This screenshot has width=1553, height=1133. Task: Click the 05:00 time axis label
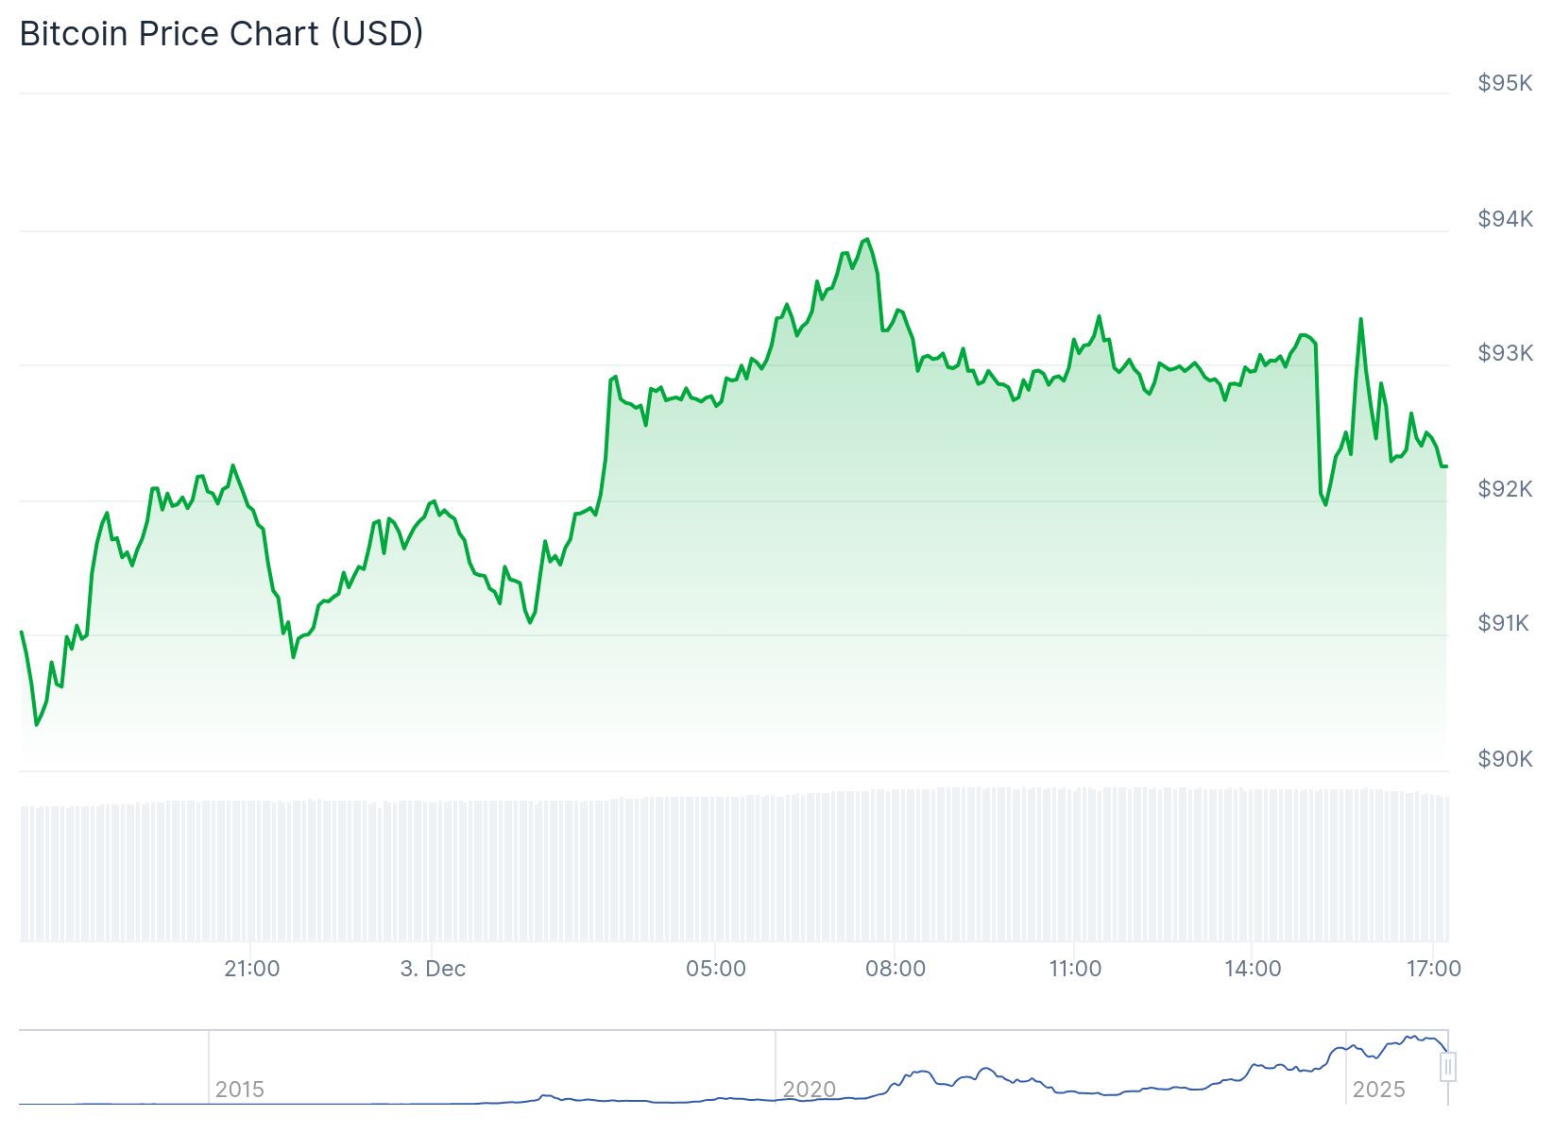pos(716,969)
